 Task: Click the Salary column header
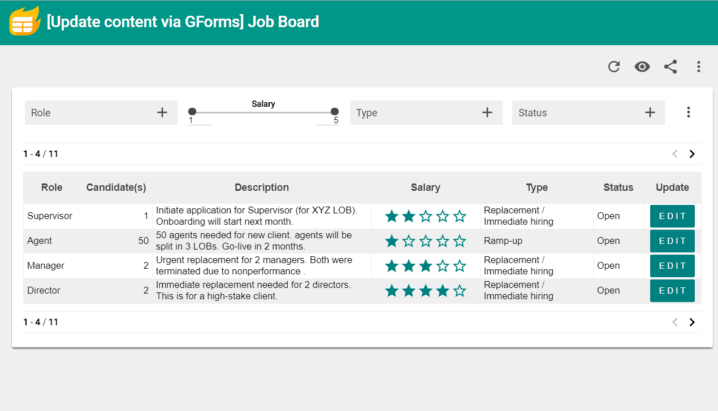(x=425, y=187)
